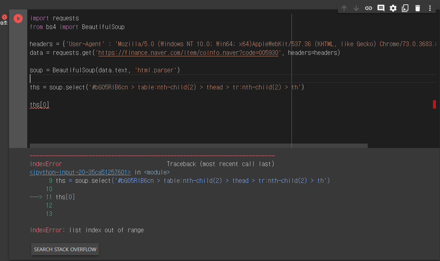Click 'import requests' code line

pos(55,18)
